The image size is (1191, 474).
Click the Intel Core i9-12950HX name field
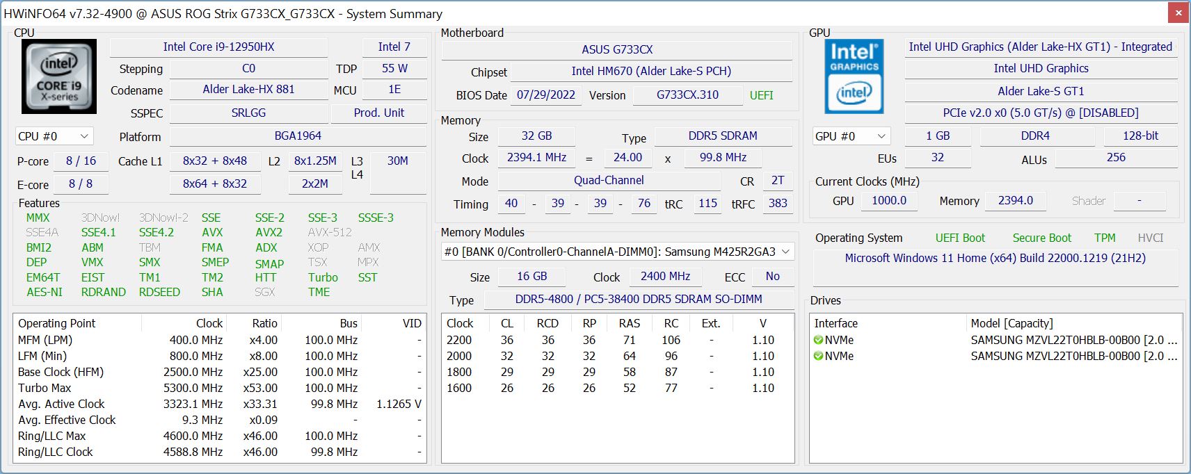point(218,47)
